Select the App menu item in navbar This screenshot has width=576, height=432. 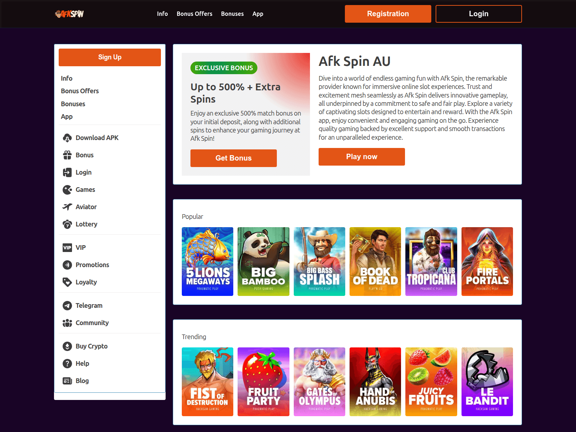coord(258,14)
